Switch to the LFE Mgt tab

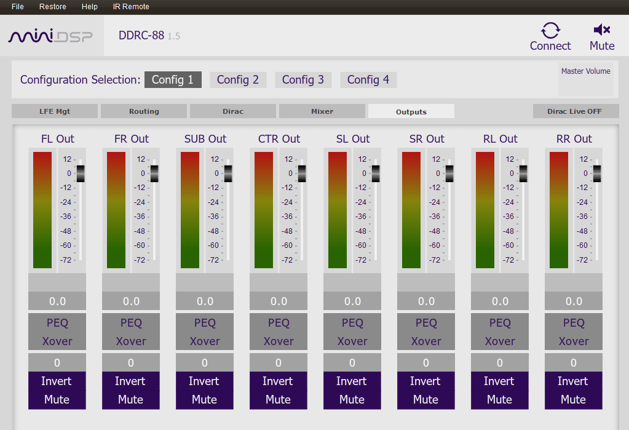point(55,111)
